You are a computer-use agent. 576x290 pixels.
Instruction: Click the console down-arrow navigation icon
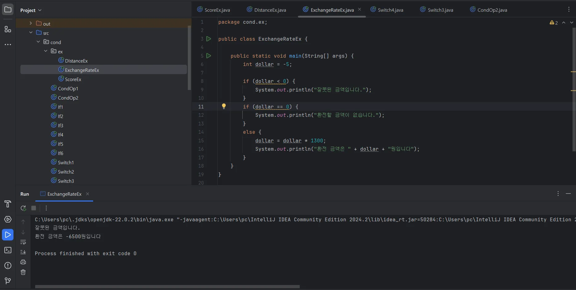[23, 232]
